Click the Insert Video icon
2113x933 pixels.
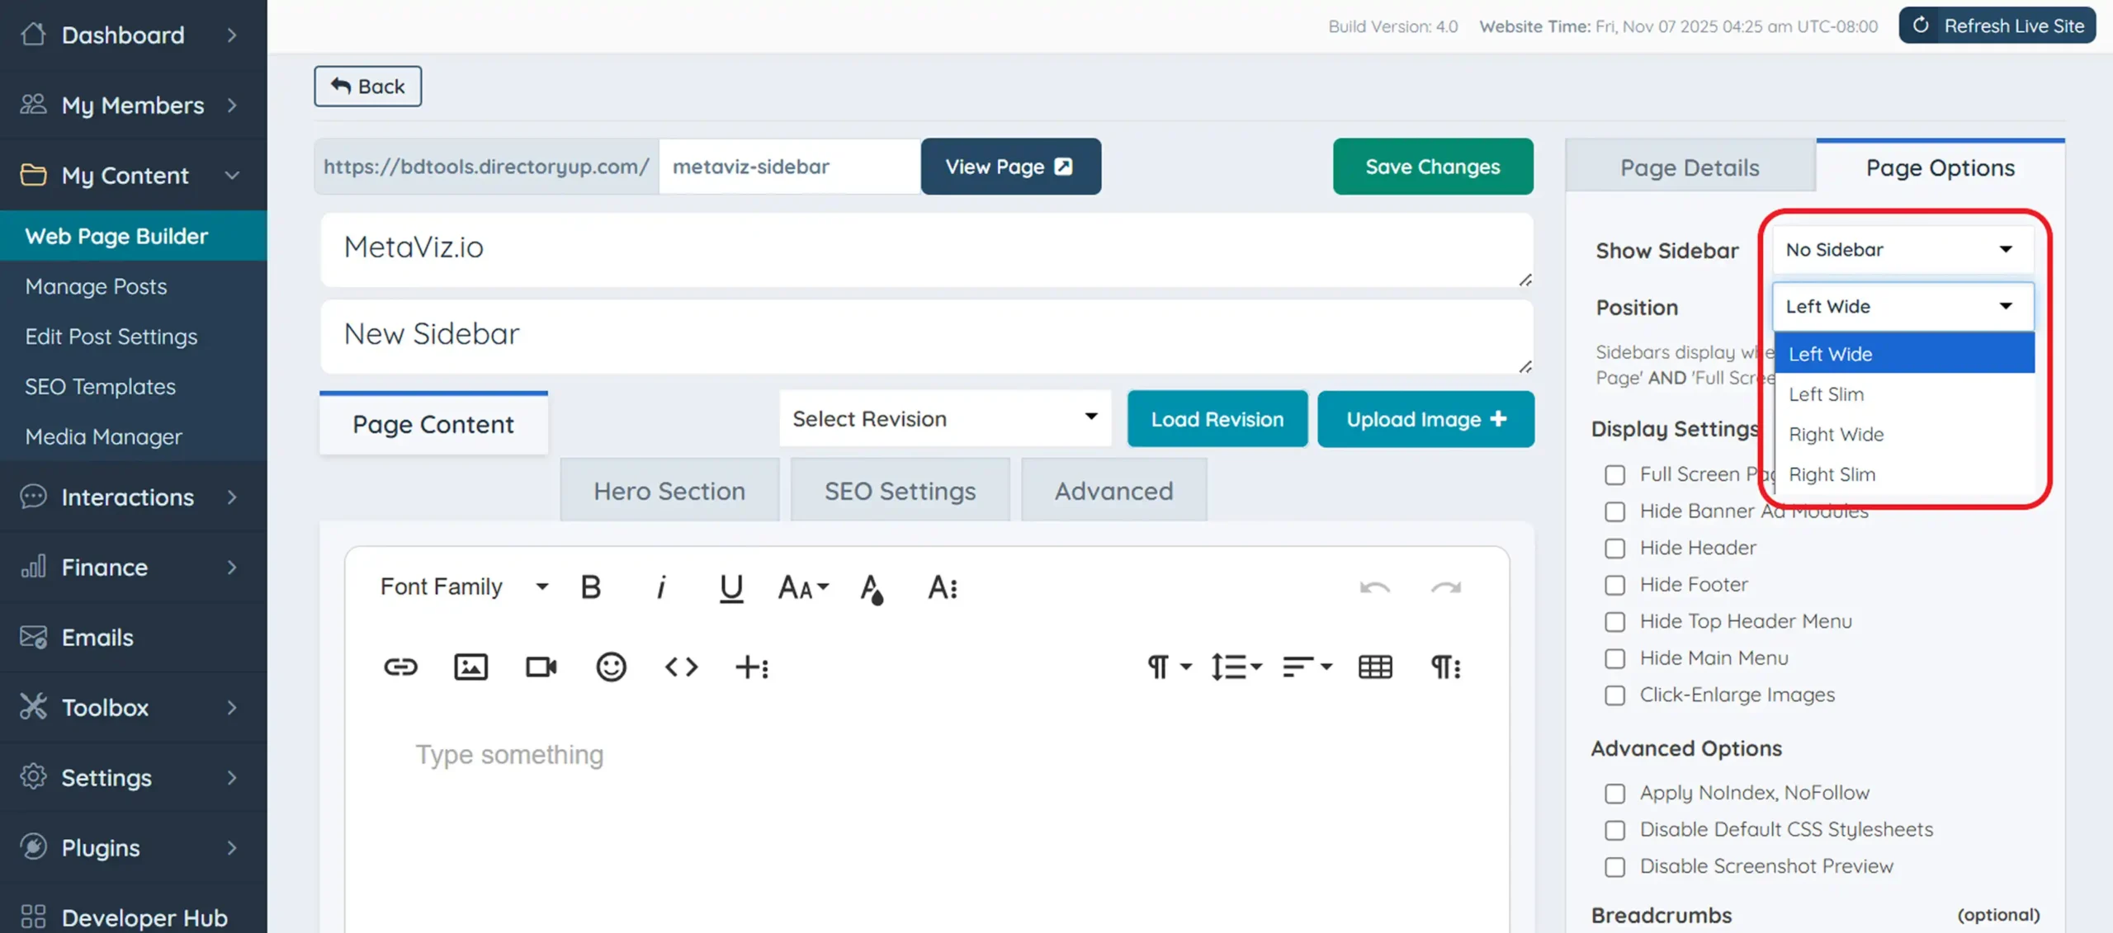click(541, 667)
